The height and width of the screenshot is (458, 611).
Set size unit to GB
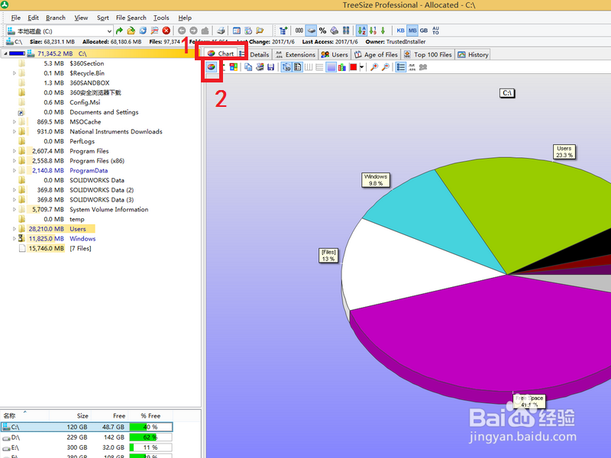424,31
